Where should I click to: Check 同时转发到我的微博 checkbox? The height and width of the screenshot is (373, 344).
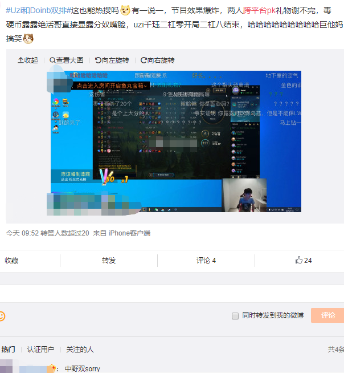[235, 316]
